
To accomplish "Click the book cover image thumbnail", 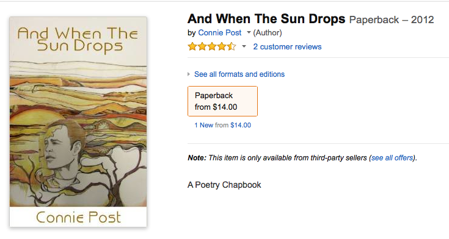I will tap(78, 122).
